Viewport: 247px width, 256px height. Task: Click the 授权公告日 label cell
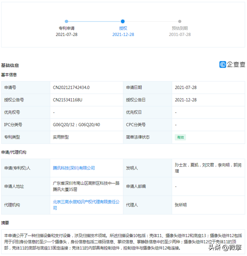[147, 100]
